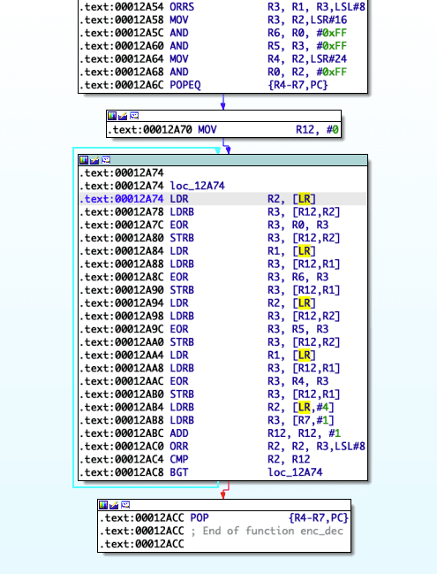Click graph icon on loc_12A74 node header
Viewport: 437px width, 574px height.
click(x=106, y=160)
